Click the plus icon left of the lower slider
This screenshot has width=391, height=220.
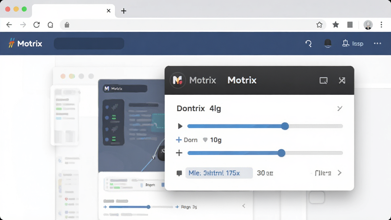(179, 153)
